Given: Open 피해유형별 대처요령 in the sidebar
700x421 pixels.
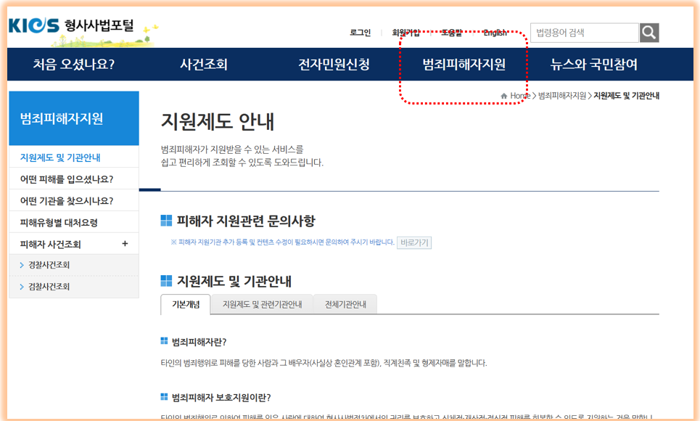Looking at the screenshot, I should point(58,221).
